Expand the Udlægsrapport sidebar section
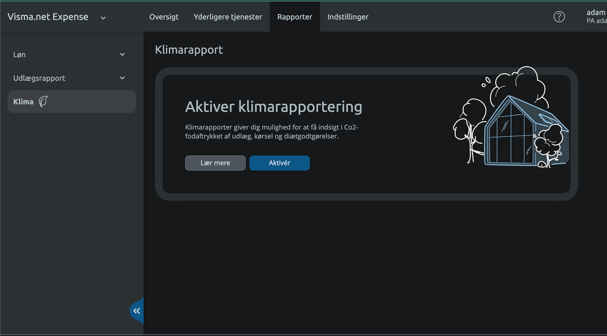Viewport: 607px width, 336px height. tap(72, 78)
